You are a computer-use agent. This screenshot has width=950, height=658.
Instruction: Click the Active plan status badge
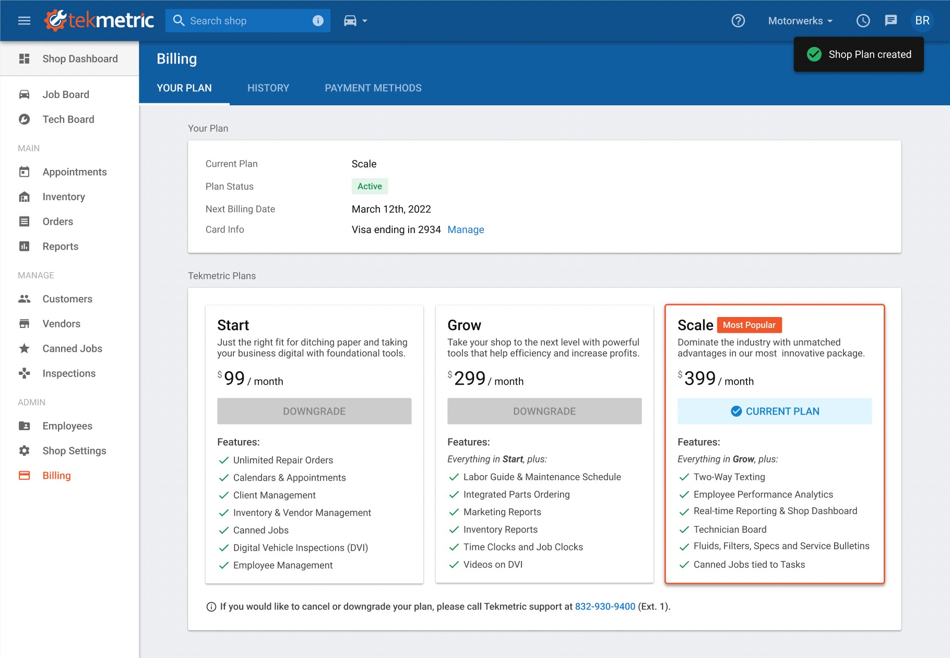pyautogui.click(x=370, y=186)
